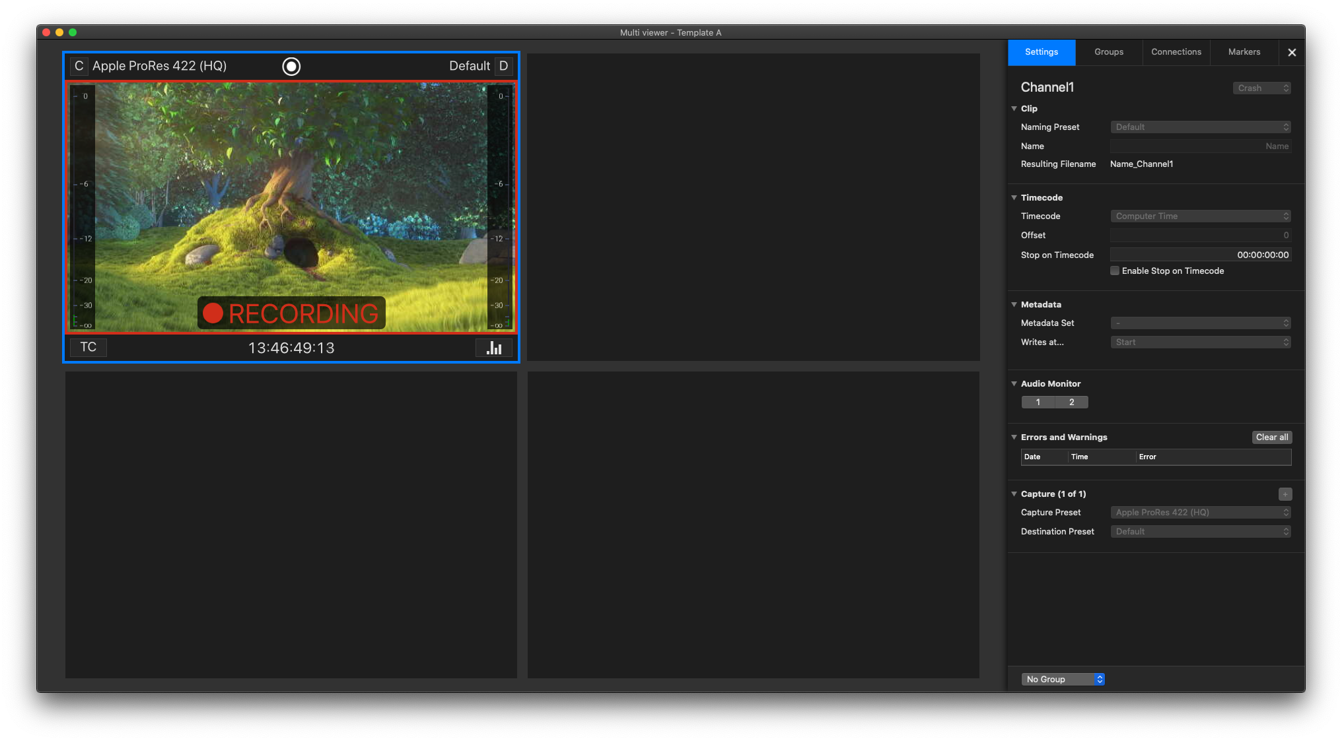Viewport: 1342px width, 741px height.
Task: Click the Date column header
Action: coord(1044,457)
